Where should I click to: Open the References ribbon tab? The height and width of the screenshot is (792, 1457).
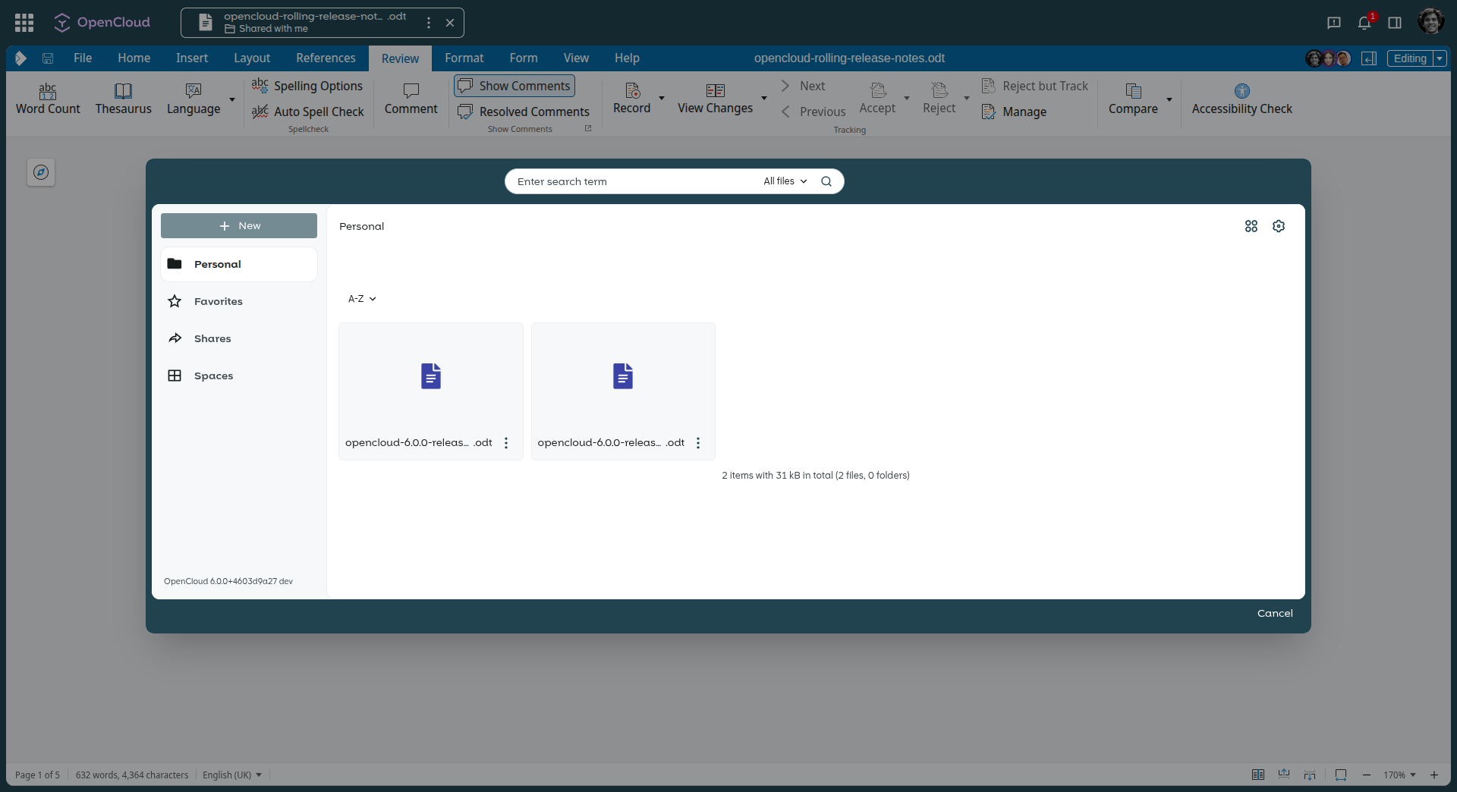pyautogui.click(x=325, y=58)
